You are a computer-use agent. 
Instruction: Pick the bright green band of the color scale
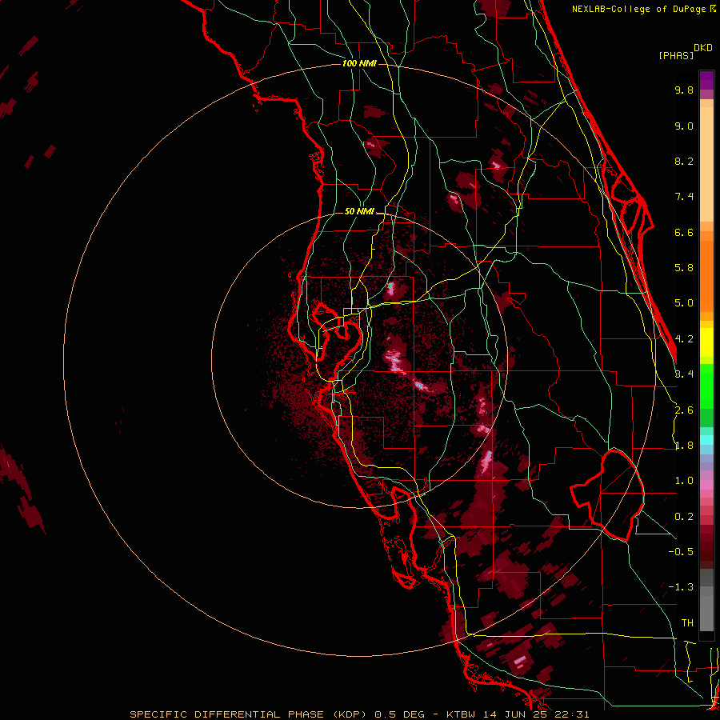[x=706, y=387]
